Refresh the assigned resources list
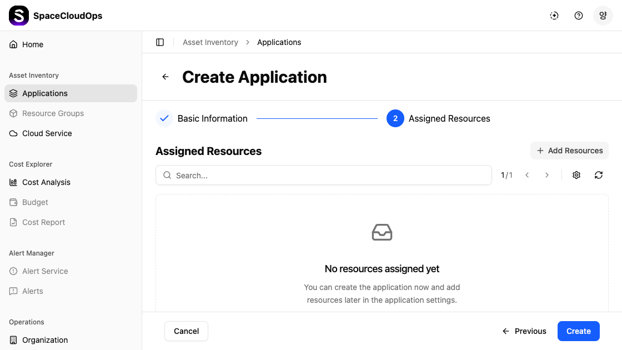The height and width of the screenshot is (350, 622). tap(599, 175)
